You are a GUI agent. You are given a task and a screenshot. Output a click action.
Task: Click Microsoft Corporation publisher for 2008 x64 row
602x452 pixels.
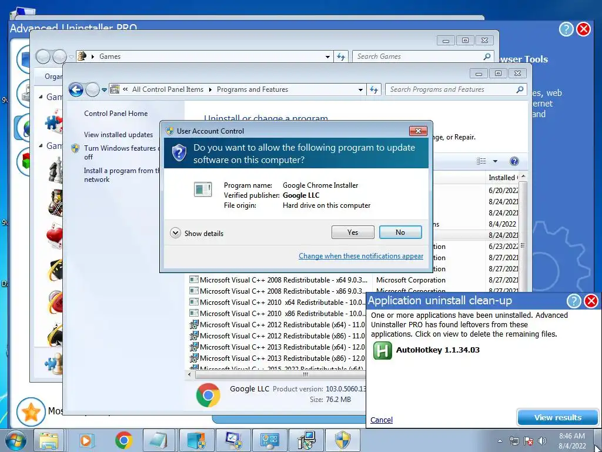[411, 280]
